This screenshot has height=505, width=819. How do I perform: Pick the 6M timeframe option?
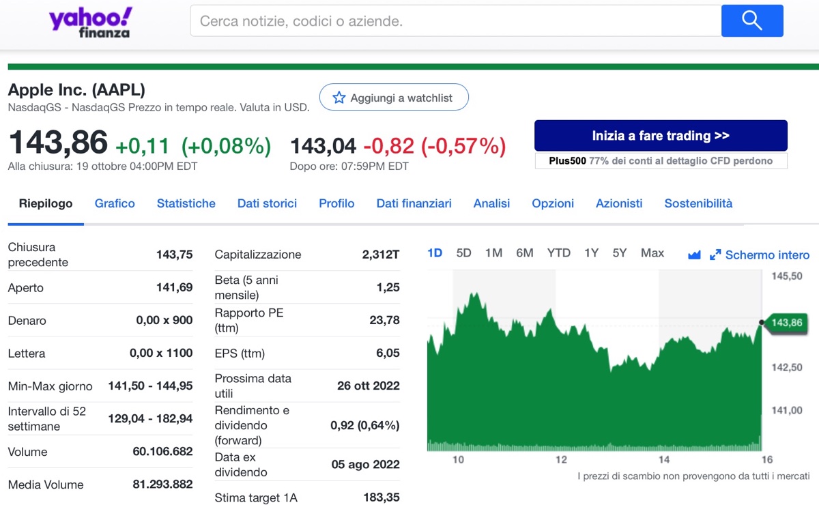tap(525, 252)
